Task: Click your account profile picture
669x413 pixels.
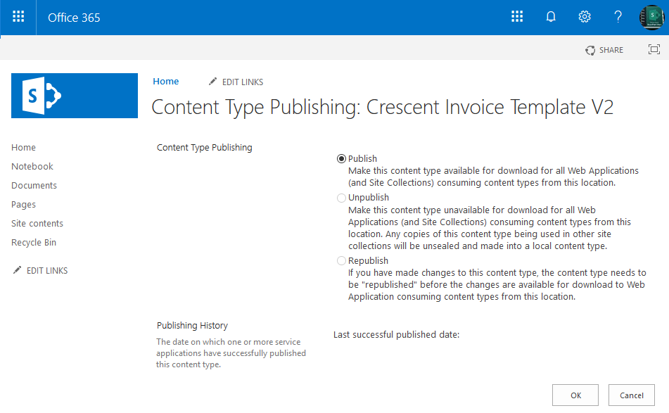Action: 651,17
